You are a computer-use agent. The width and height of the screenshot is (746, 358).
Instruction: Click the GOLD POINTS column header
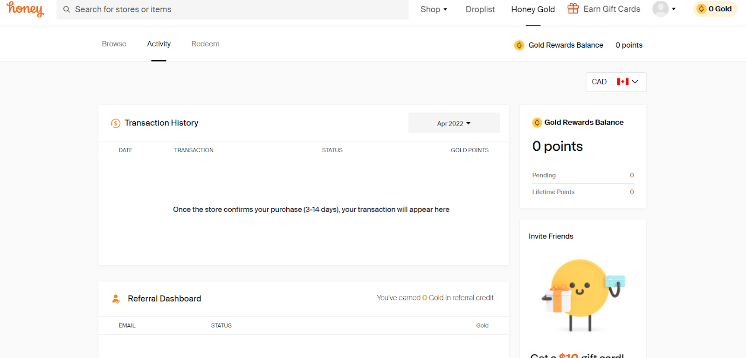470,150
